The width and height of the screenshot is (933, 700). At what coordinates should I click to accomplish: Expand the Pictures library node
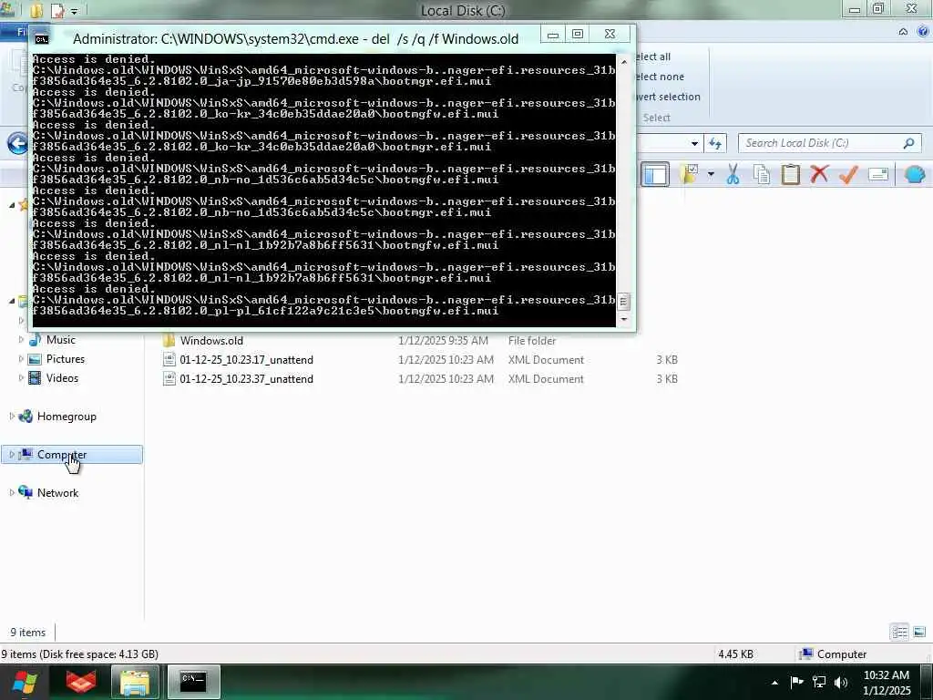[22, 359]
